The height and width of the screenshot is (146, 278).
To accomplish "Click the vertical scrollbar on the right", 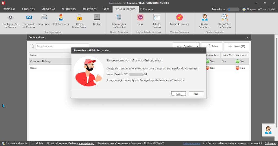I will click(276, 83).
